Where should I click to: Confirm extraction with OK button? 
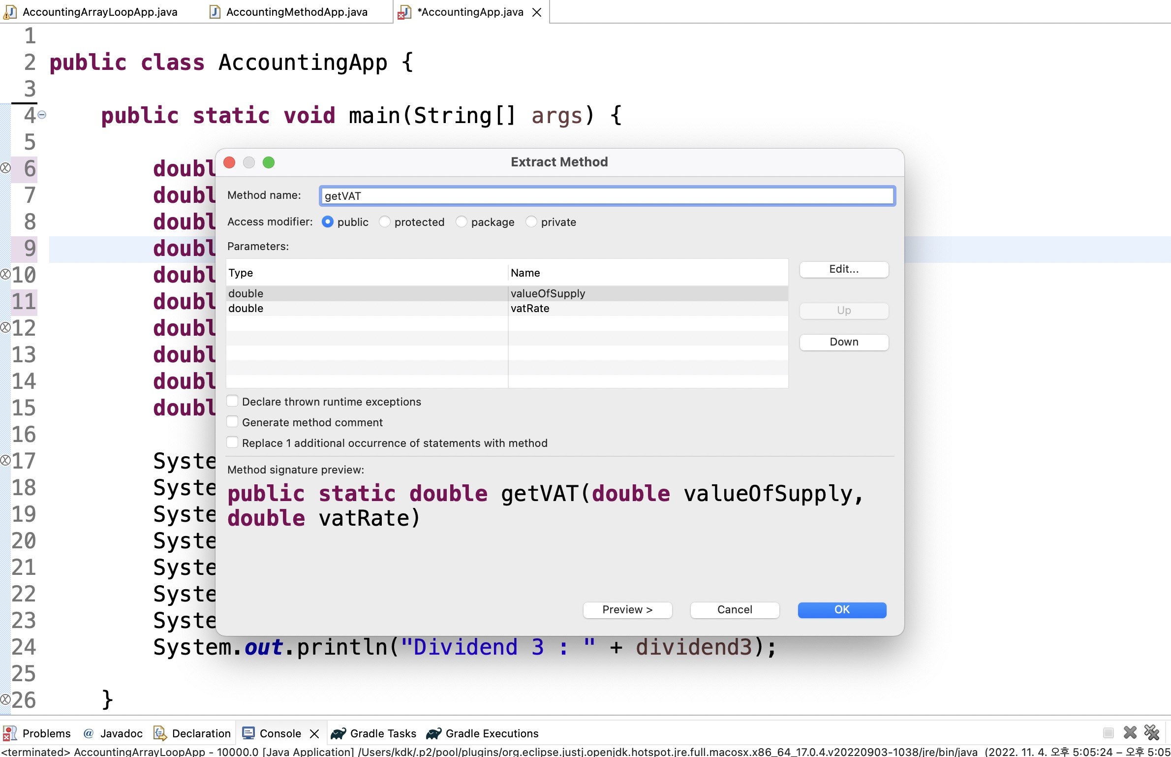(x=841, y=609)
